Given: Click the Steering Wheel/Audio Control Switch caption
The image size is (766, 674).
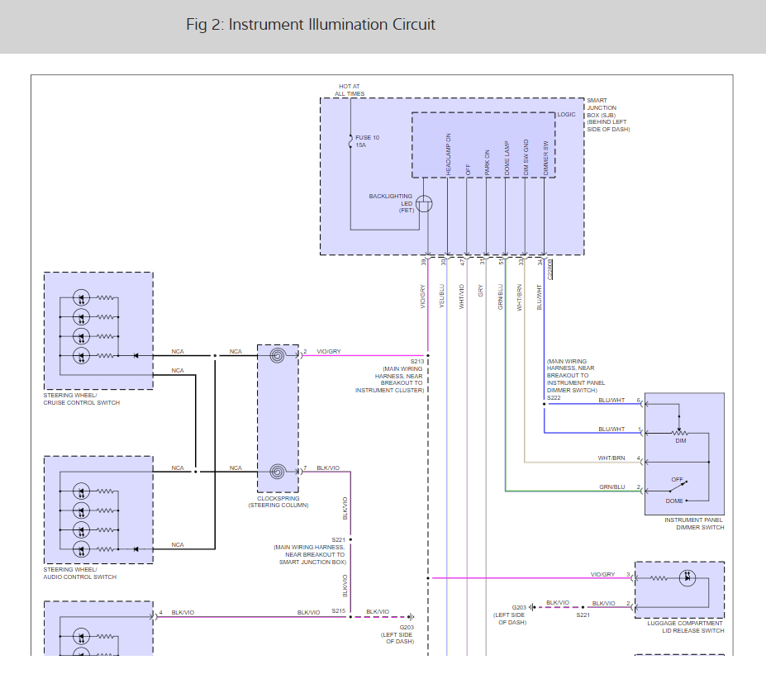Looking at the screenshot, I should (x=80, y=573).
